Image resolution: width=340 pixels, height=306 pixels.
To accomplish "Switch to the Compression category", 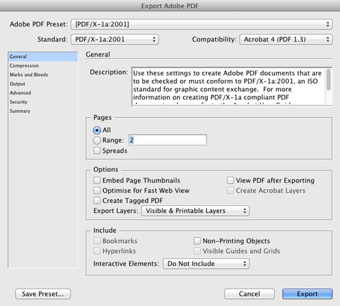I will tap(43, 65).
